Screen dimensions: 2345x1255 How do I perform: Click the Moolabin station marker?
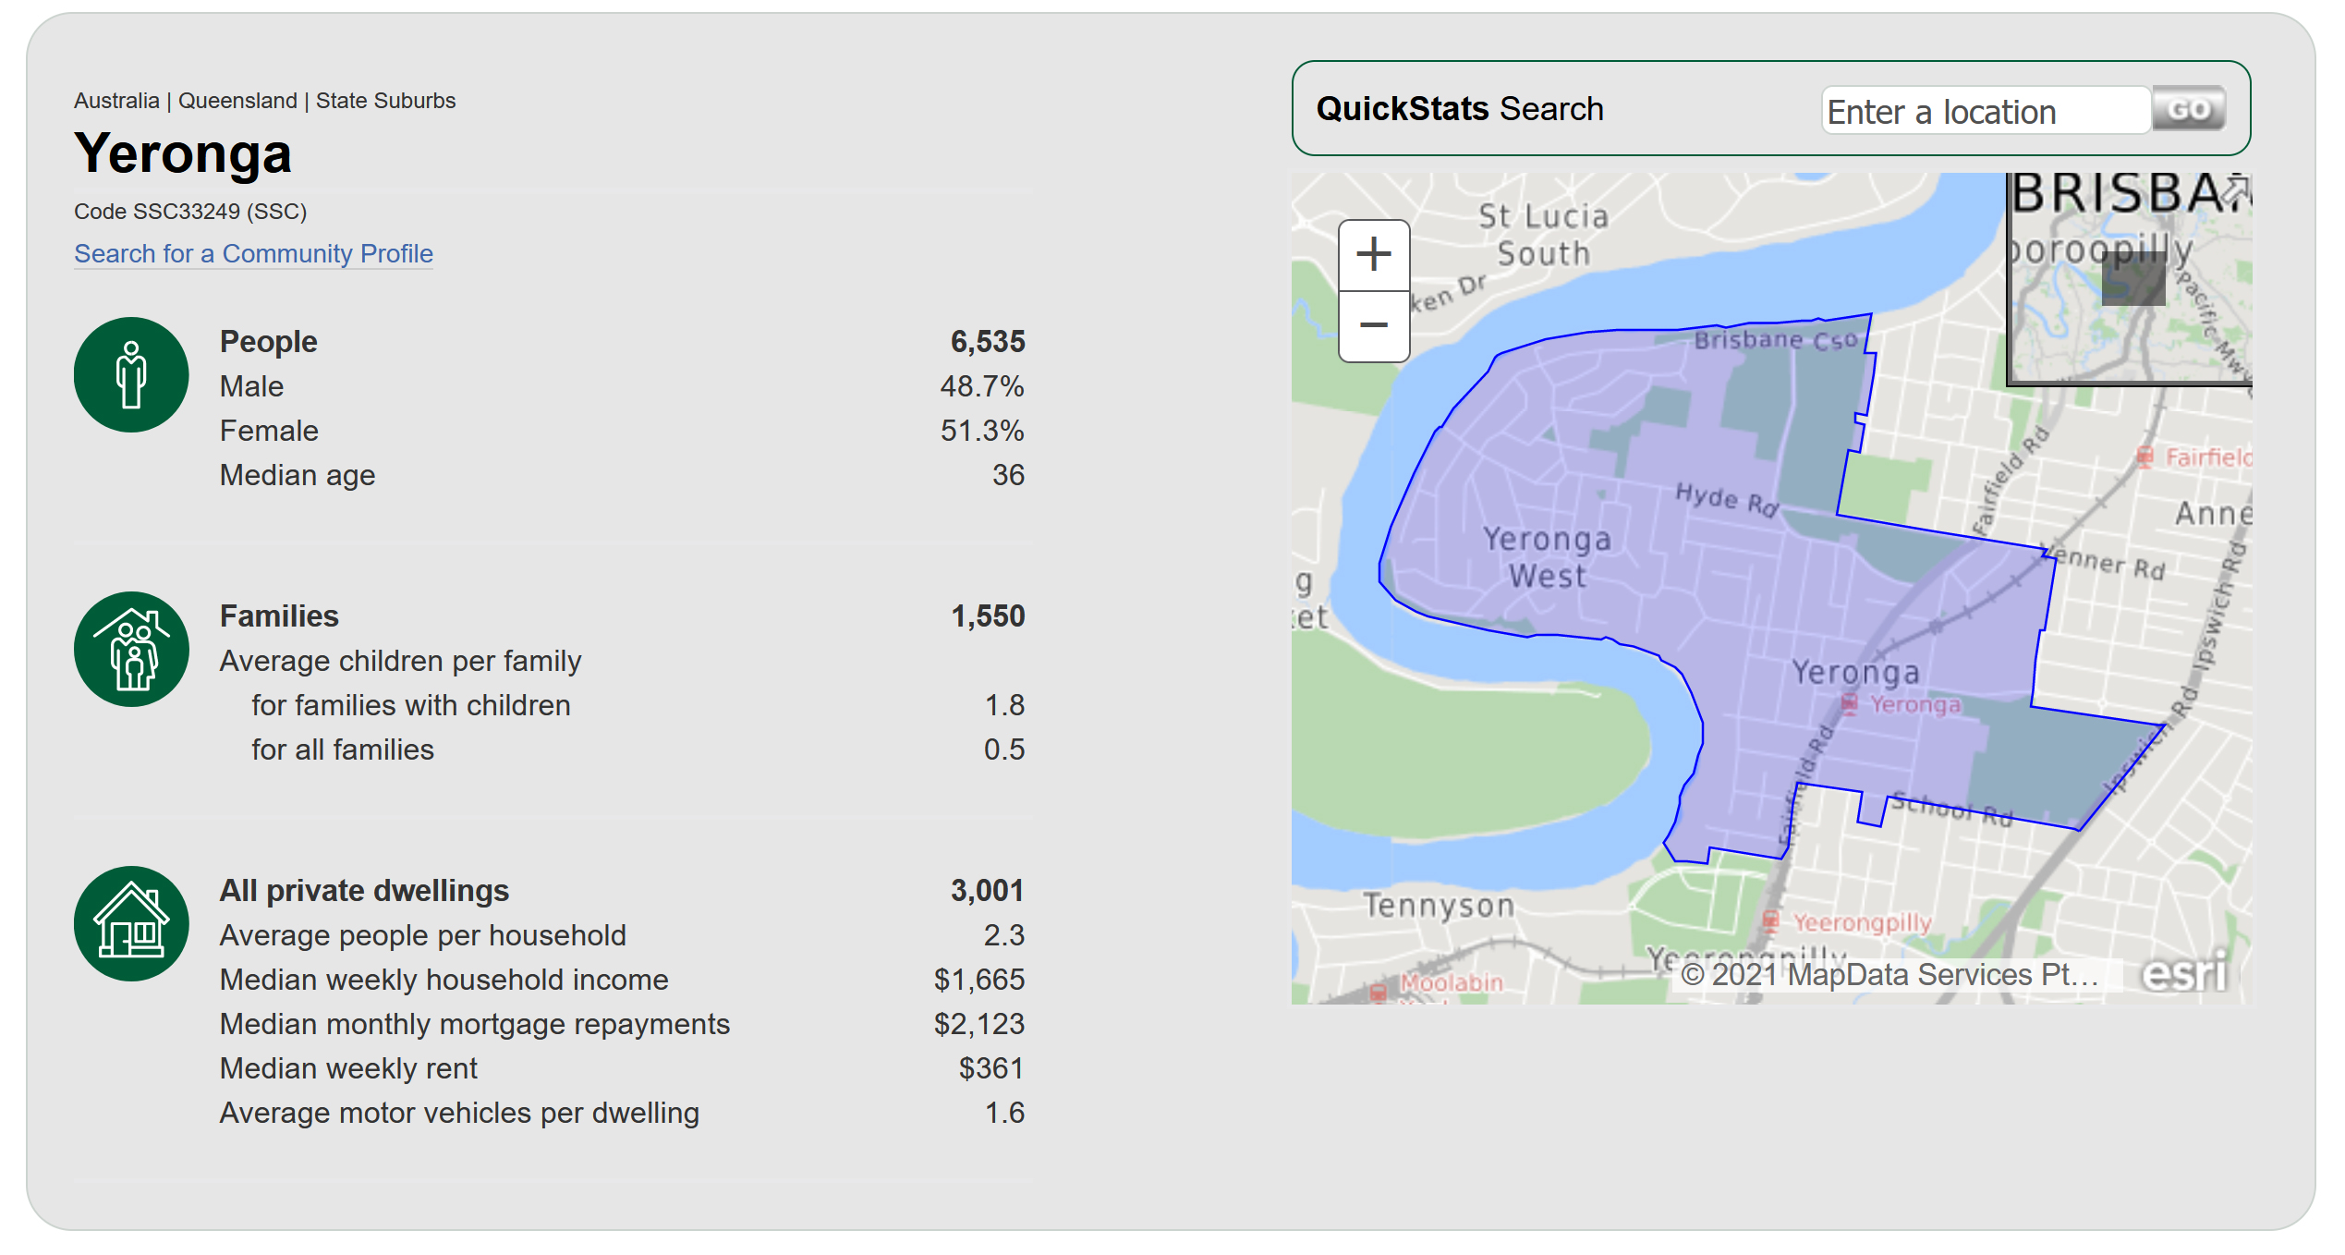coord(1379,993)
